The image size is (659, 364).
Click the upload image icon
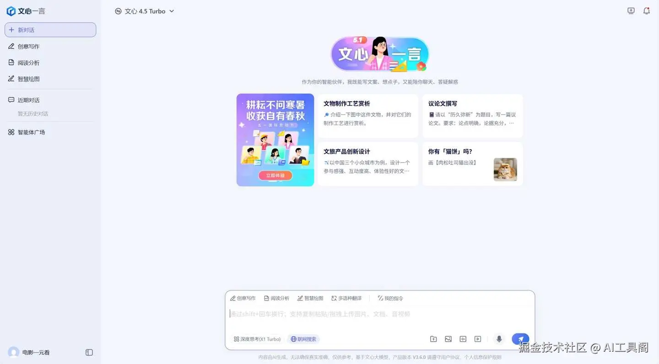point(448,339)
